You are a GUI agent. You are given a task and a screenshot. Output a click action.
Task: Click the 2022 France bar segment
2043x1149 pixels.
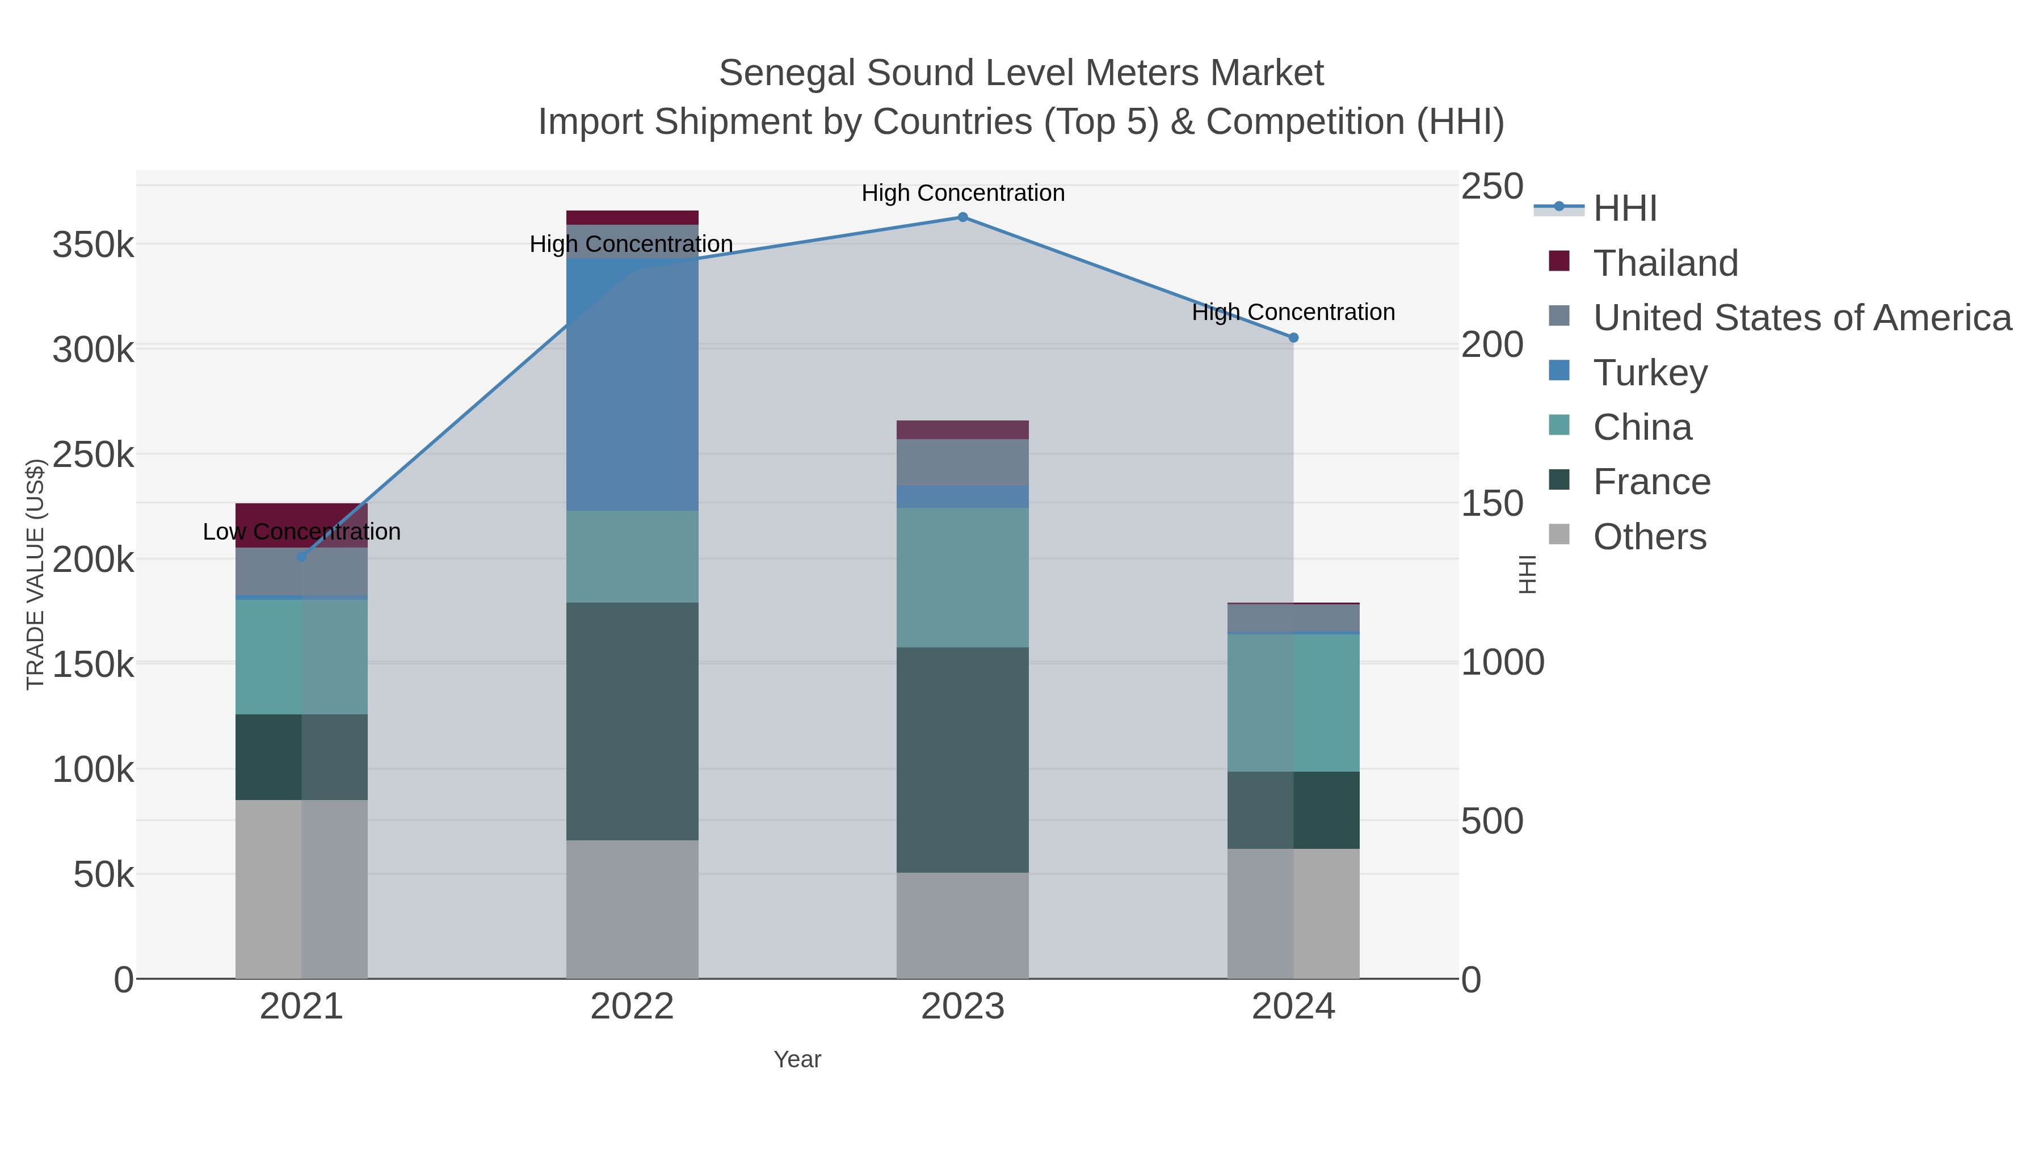632,721
